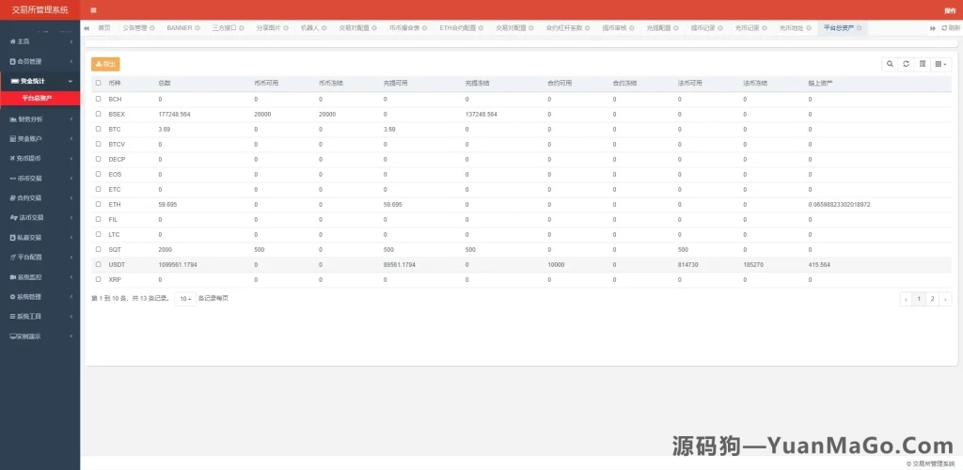963x470 pixels.
Task: Expand the 主页 sidebar menu
Action: (39, 41)
